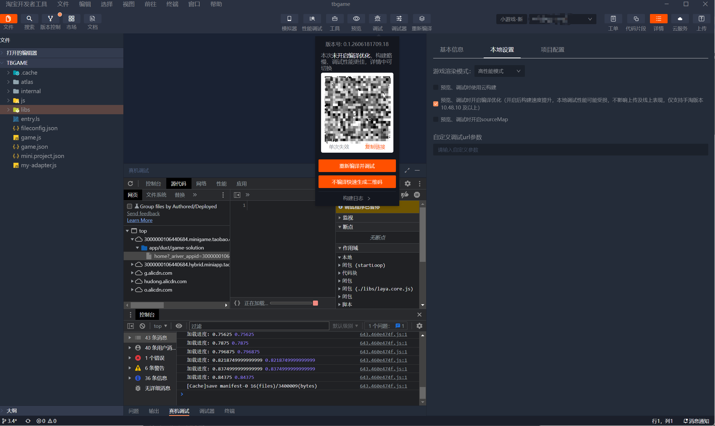Toggle the 详情 details panel icon
This screenshot has height=426, width=715.
pyautogui.click(x=658, y=19)
